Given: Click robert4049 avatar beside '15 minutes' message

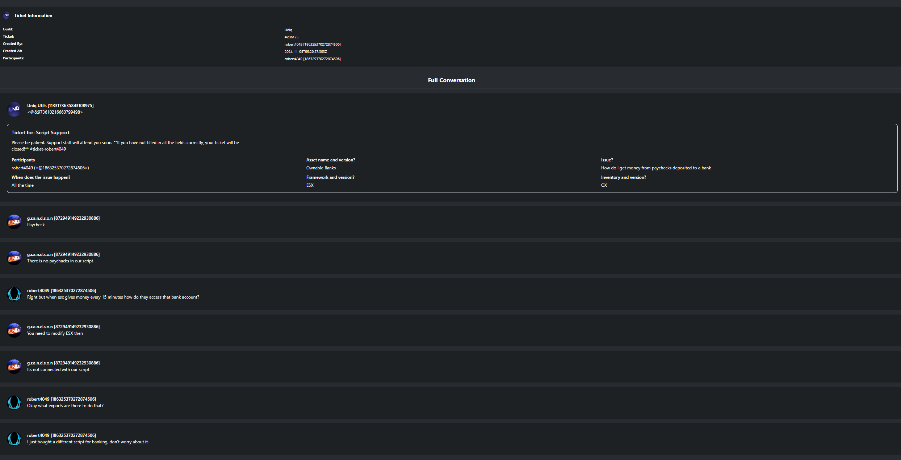Looking at the screenshot, I should coord(14,294).
